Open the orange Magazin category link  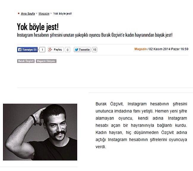click(140, 49)
